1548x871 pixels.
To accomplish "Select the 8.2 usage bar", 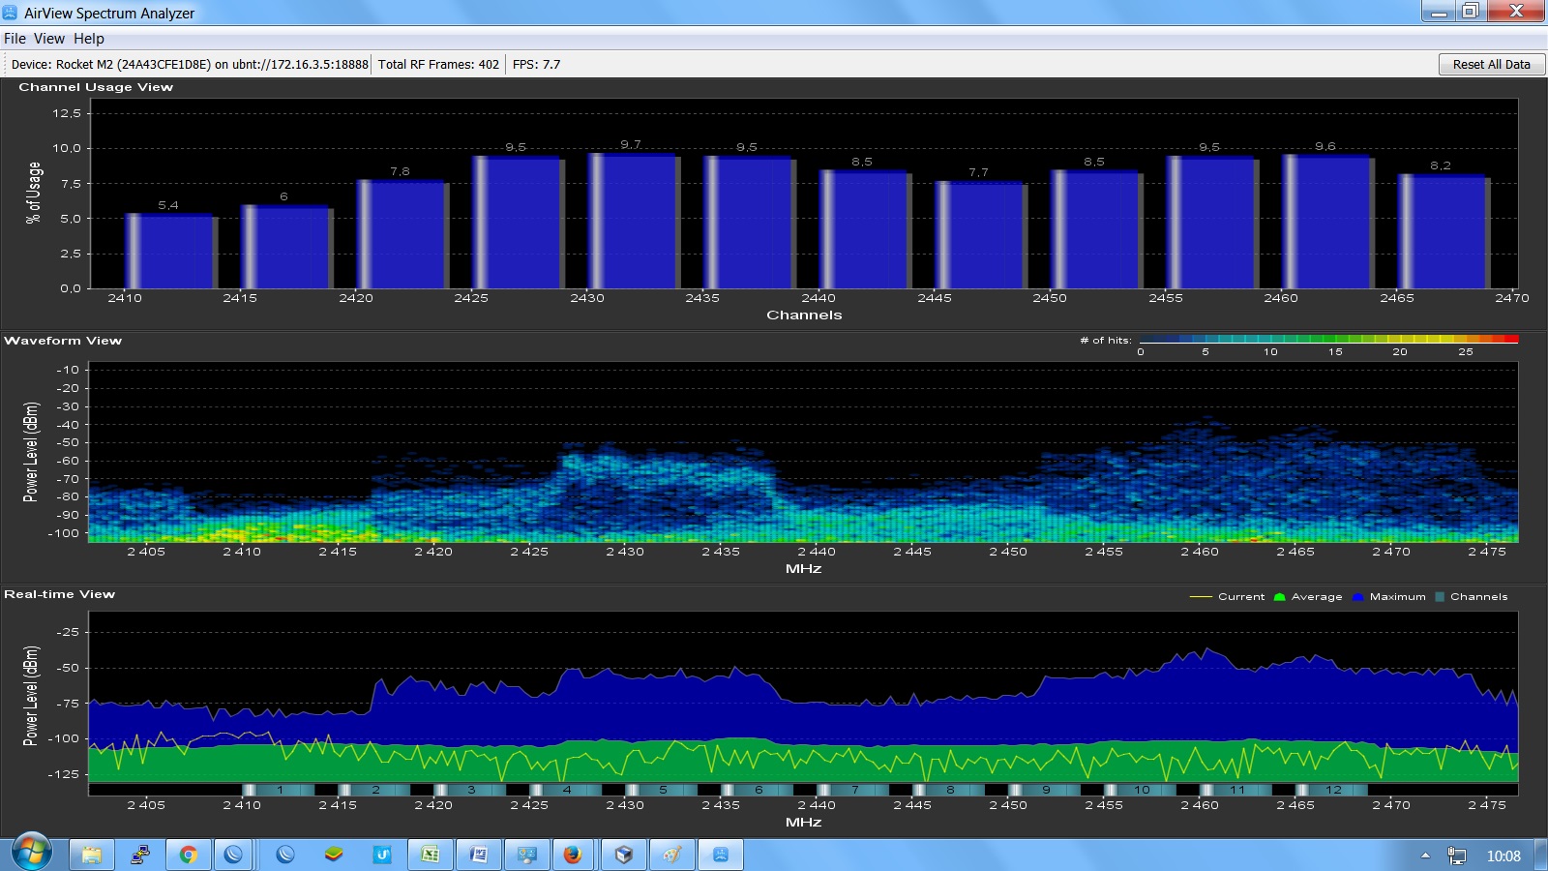I will [1444, 231].
